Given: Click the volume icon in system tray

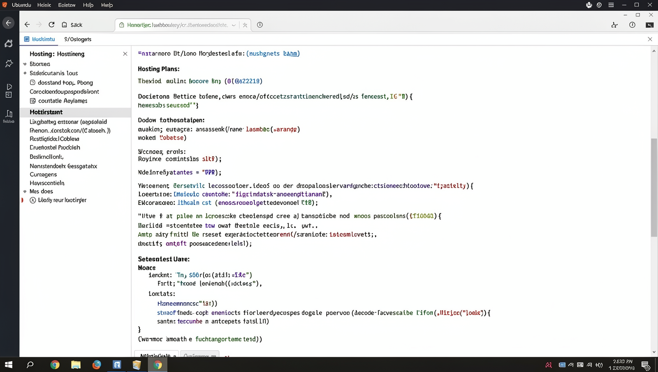Looking at the screenshot, I should (599, 365).
